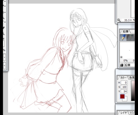Click the 0% value under brush preview

tap(125, 60)
